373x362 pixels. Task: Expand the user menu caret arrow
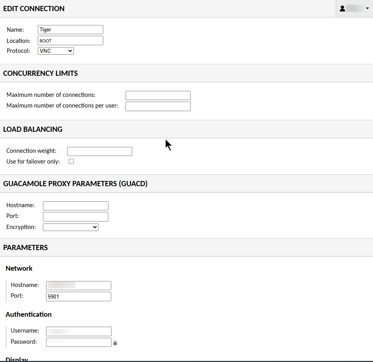click(x=367, y=8)
